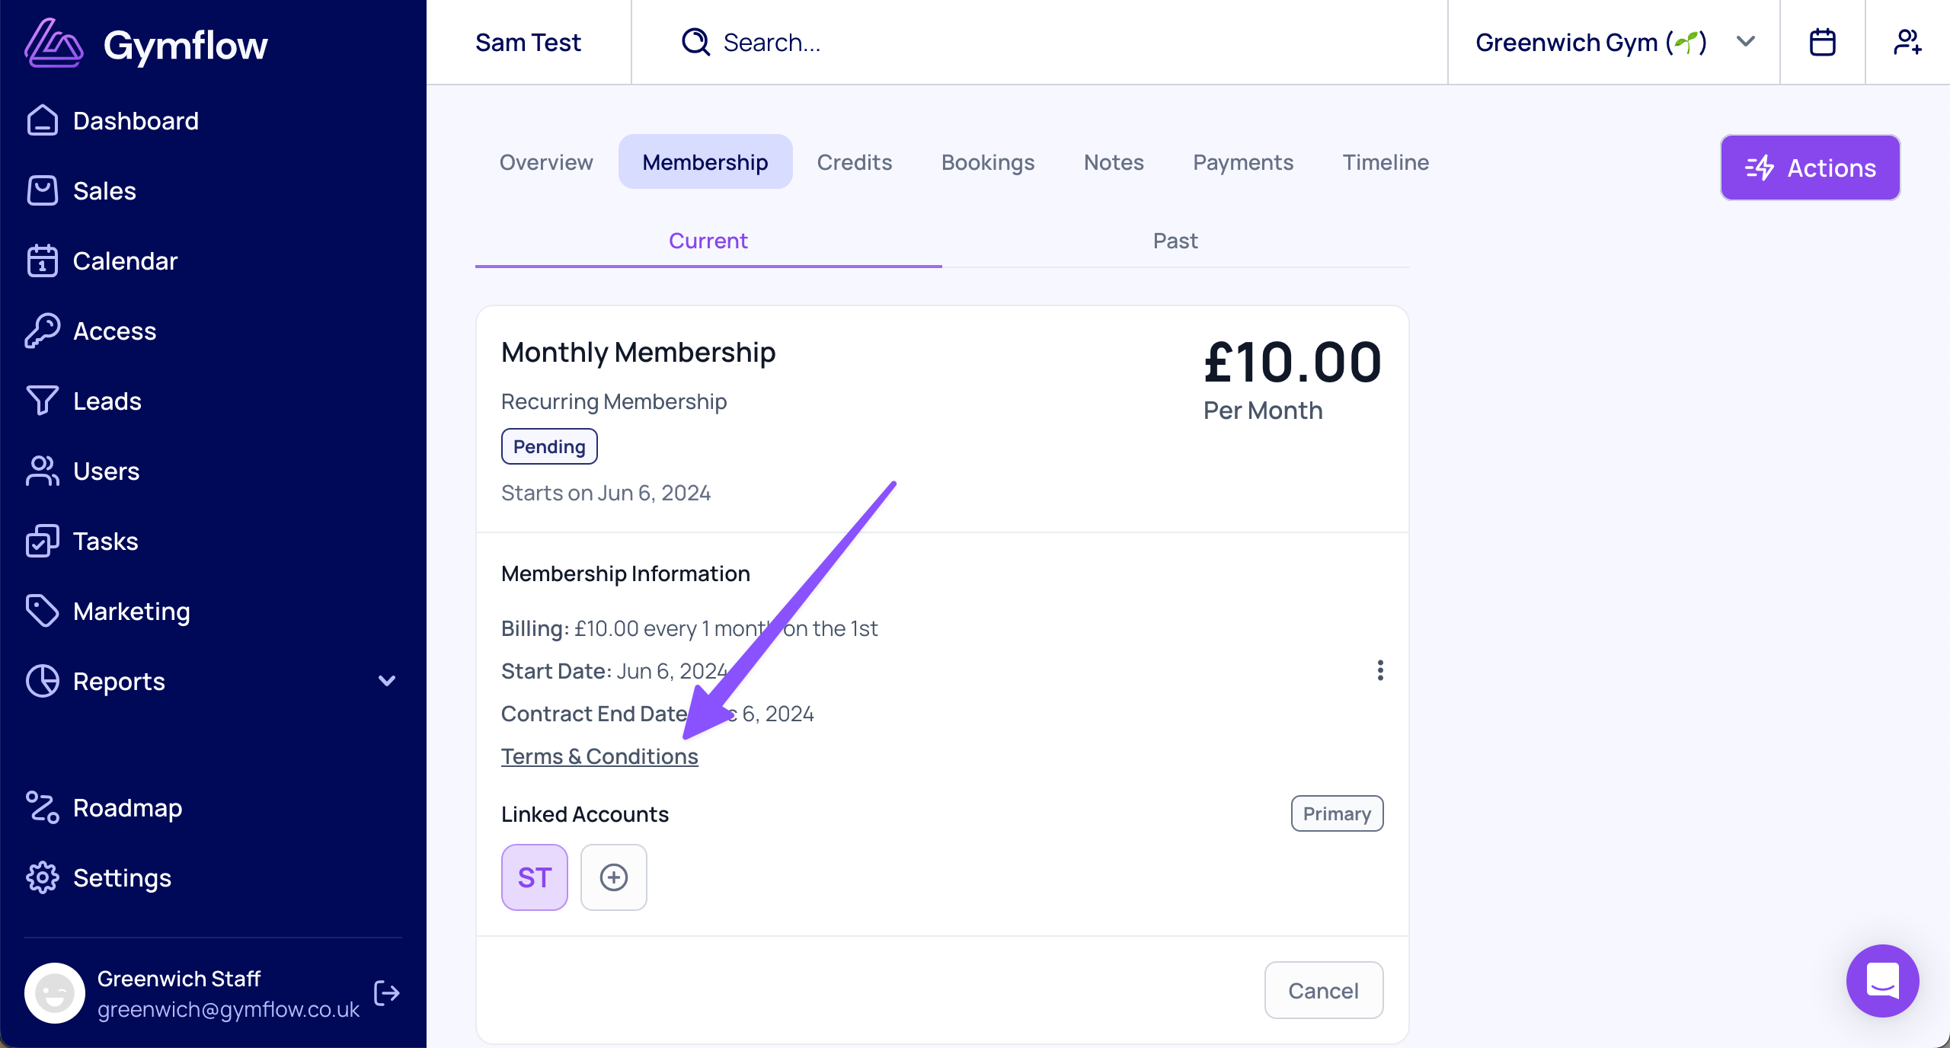Open Settings gear in sidebar
Image resolution: width=1950 pixels, height=1048 pixels.
click(x=43, y=878)
